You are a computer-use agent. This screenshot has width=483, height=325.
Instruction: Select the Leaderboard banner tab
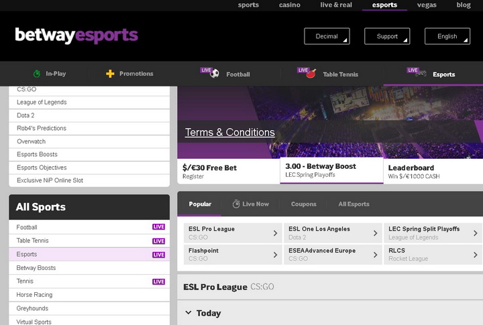pos(433,172)
